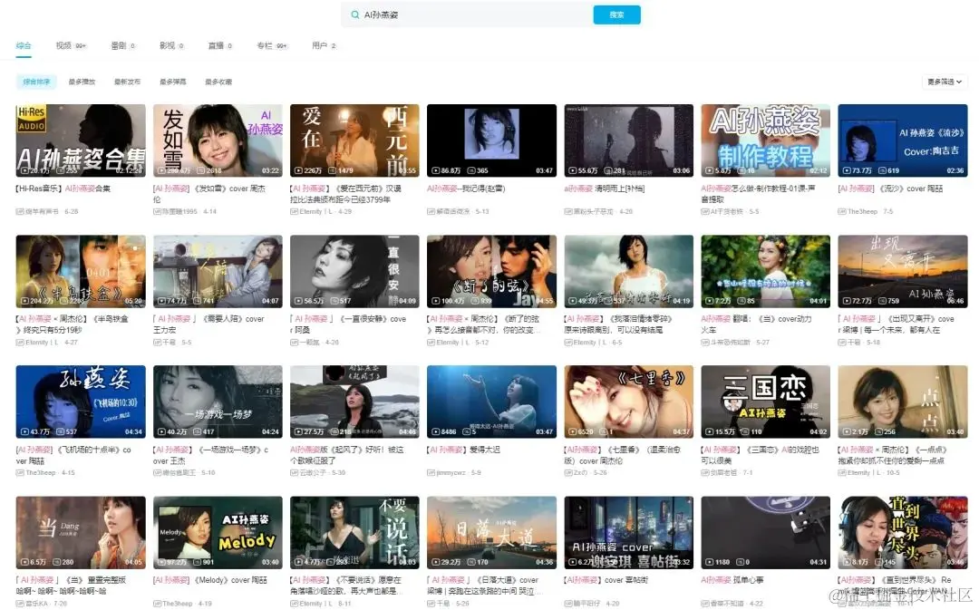Open the 番剧 tab
Screen dimensions: 979x610
pyautogui.click(x=122, y=45)
